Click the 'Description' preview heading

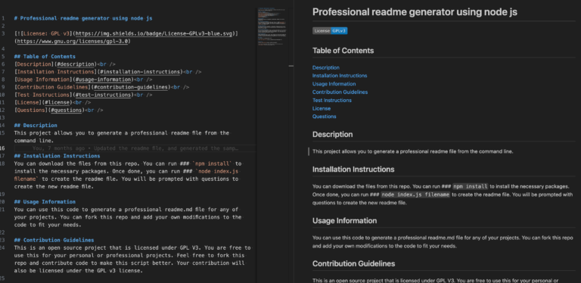point(332,134)
